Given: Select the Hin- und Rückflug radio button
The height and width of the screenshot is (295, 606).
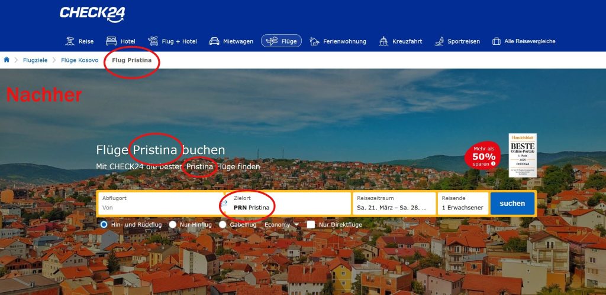Looking at the screenshot, I should (x=104, y=225).
